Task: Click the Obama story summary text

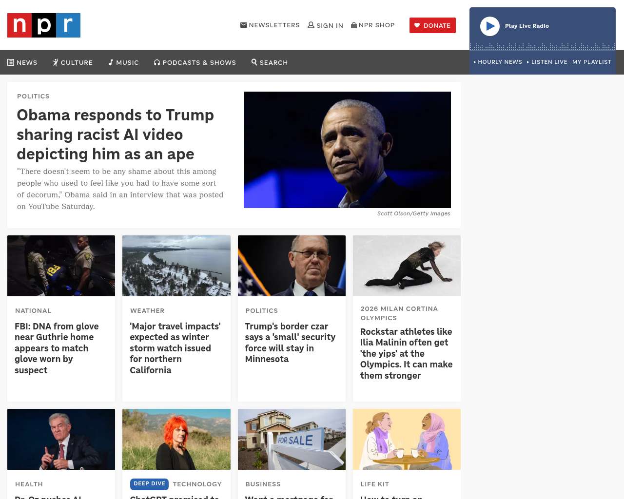Action: click(x=120, y=189)
